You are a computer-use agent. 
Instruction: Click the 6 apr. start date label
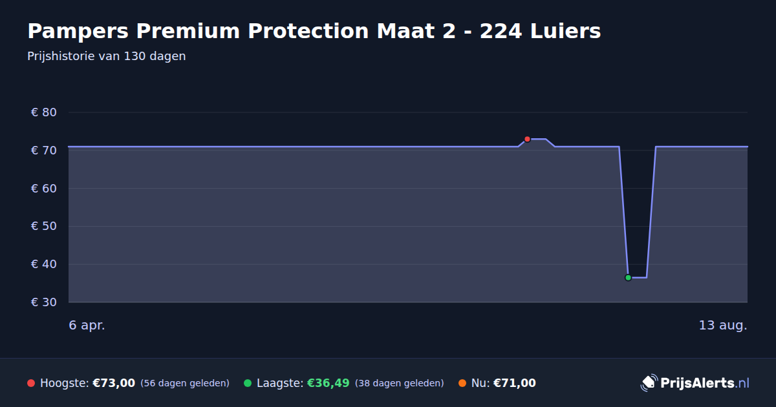tap(87, 326)
